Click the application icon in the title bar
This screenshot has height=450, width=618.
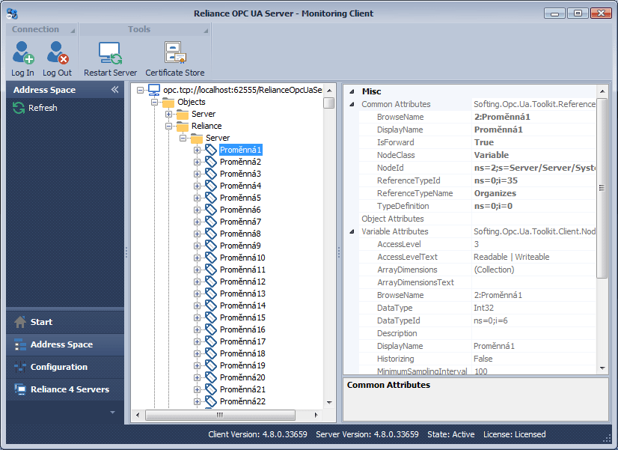[x=10, y=12]
